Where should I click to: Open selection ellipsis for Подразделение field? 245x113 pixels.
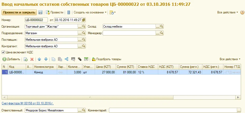pos(80,33)
